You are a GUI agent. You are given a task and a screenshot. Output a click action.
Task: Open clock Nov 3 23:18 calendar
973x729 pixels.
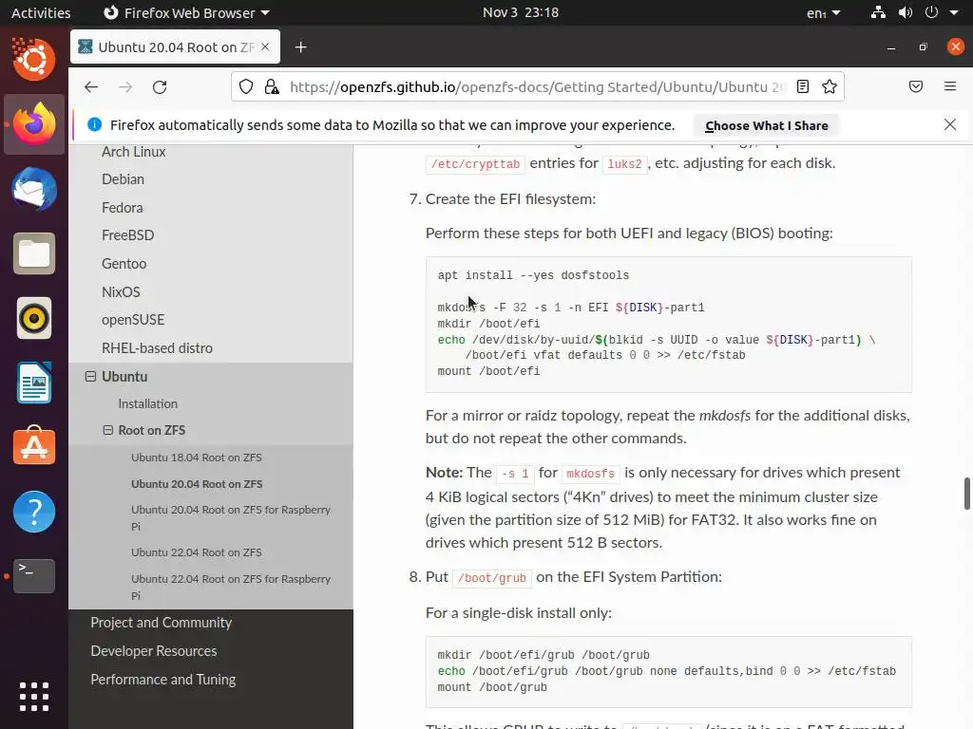[521, 12]
